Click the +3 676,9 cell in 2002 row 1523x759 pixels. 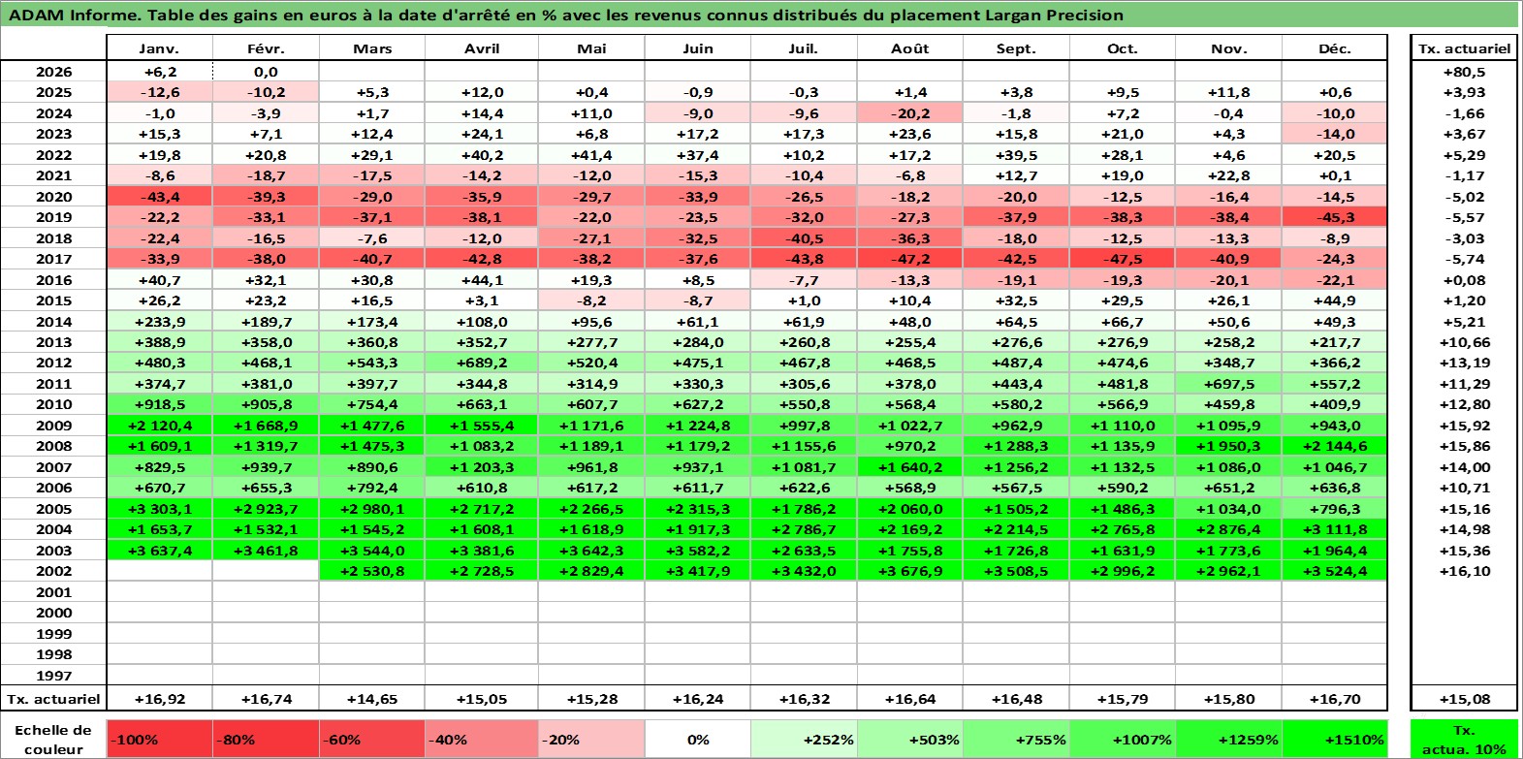909,571
